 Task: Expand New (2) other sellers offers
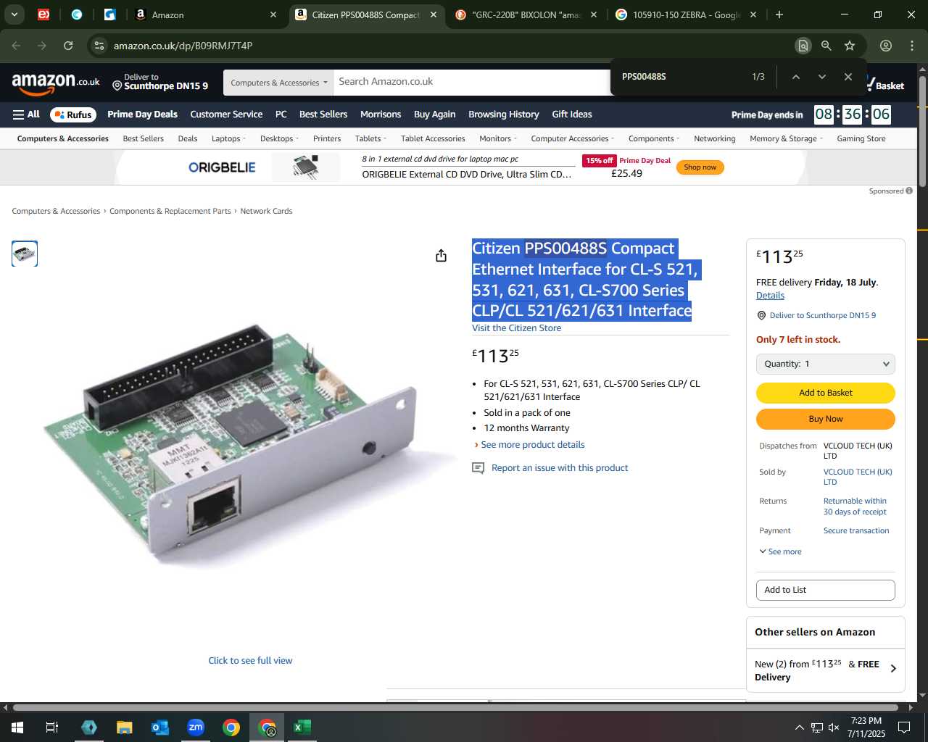coord(826,670)
